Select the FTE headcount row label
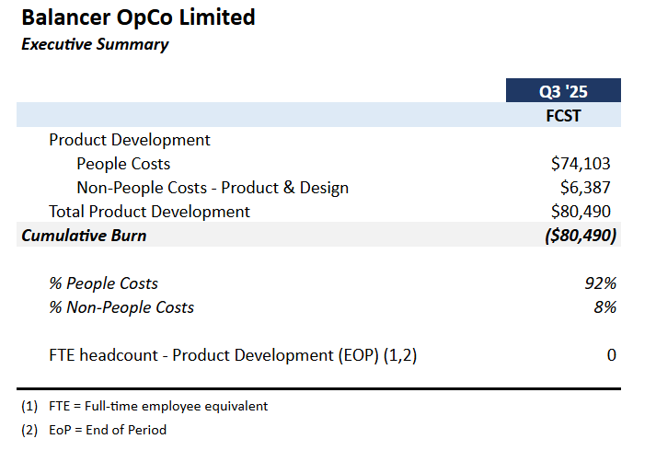The width and height of the screenshot is (656, 462). tap(233, 355)
